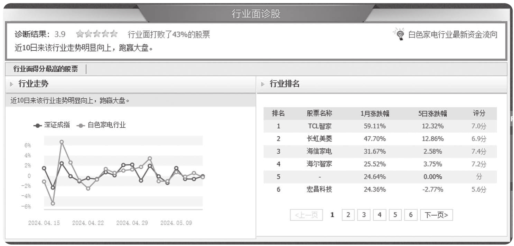
Task: Go to page 2 of rankings
Action: pos(348,215)
